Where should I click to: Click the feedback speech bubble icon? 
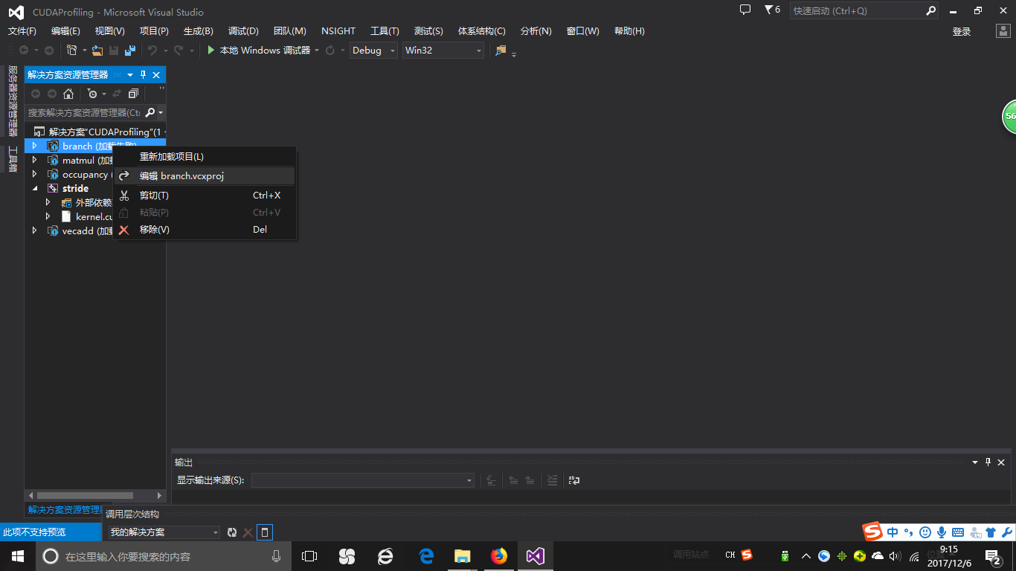tap(745, 10)
